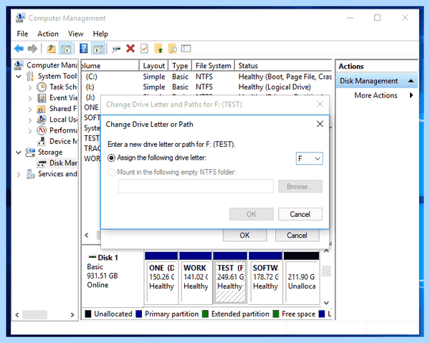The width and height of the screenshot is (430, 343).
Task: Click the NTFS folder path input field
Action: click(x=196, y=187)
